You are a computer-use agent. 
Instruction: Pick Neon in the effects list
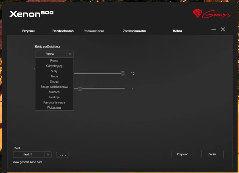pyautogui.click(x=54, y=76)
